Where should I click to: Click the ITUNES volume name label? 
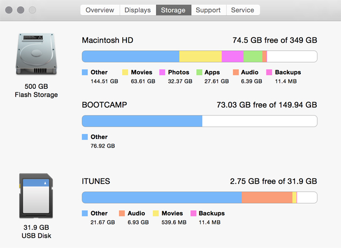[96, 181]
